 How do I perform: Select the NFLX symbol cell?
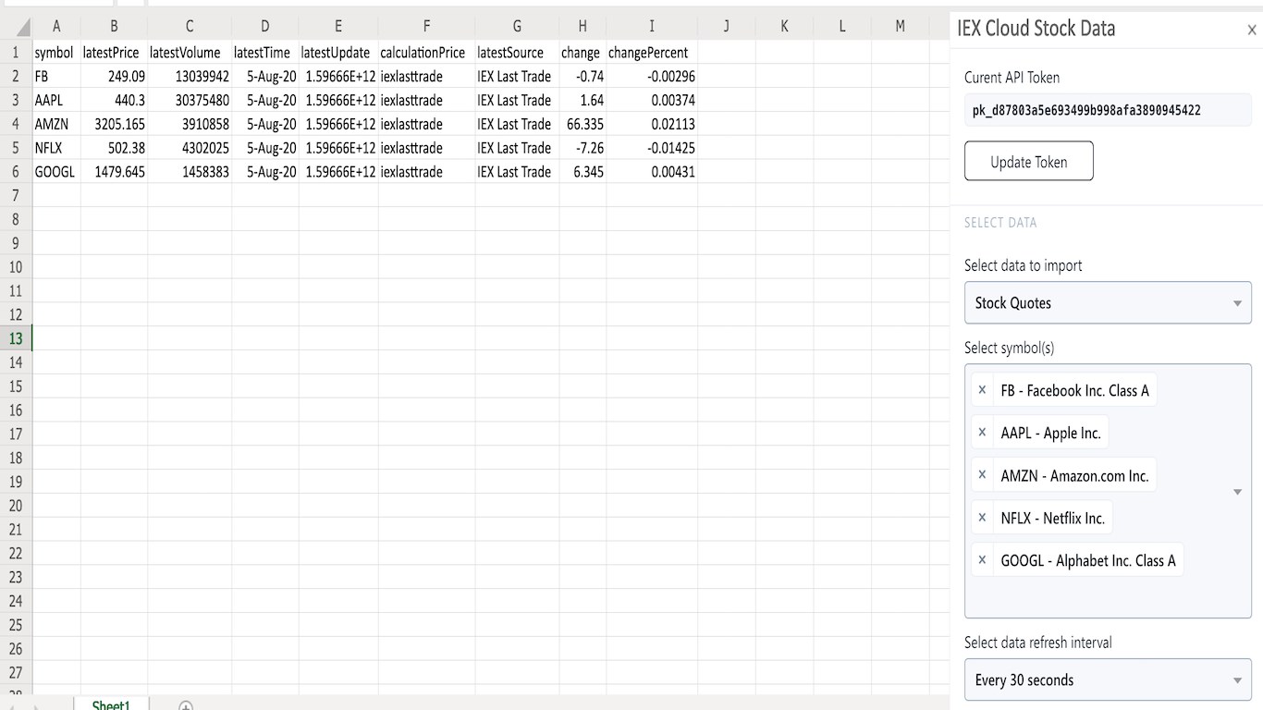click(56, 148)
